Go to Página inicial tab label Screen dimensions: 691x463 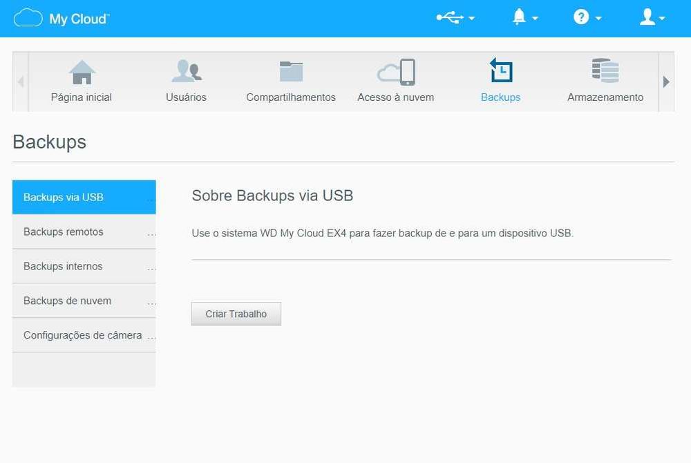coord(82,97)
